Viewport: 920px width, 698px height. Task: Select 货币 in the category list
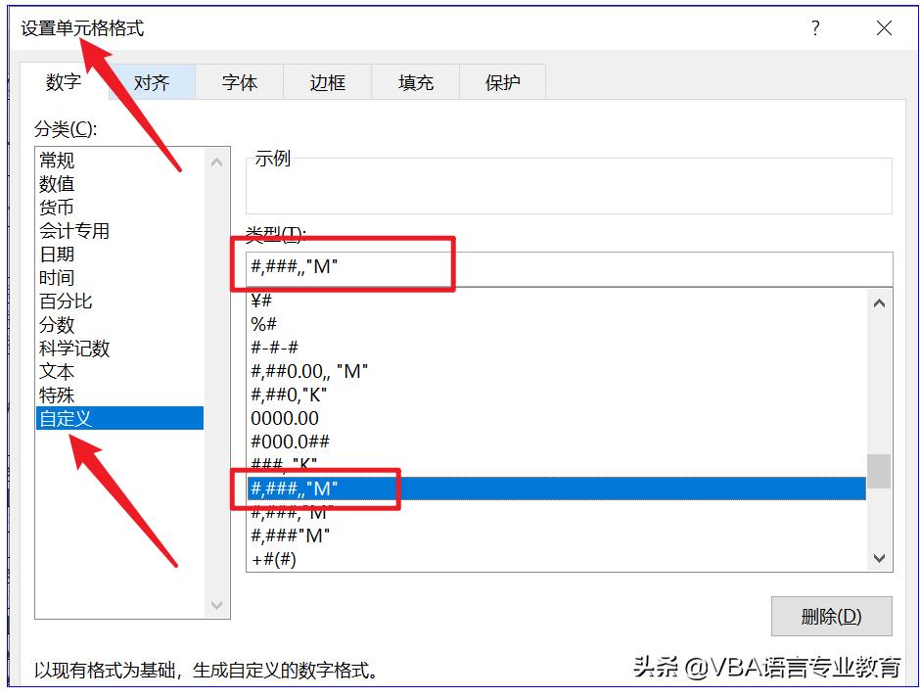coord(56,207)
